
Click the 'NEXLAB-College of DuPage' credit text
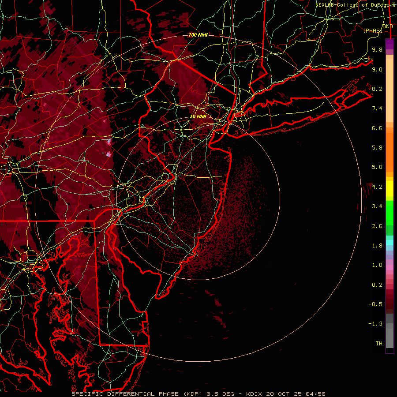(x=352, y=5)
